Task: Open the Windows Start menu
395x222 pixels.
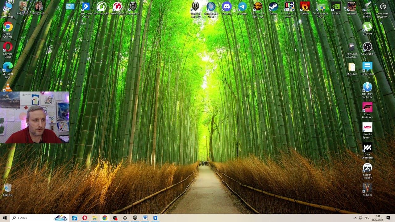Action: coord(5,218)
